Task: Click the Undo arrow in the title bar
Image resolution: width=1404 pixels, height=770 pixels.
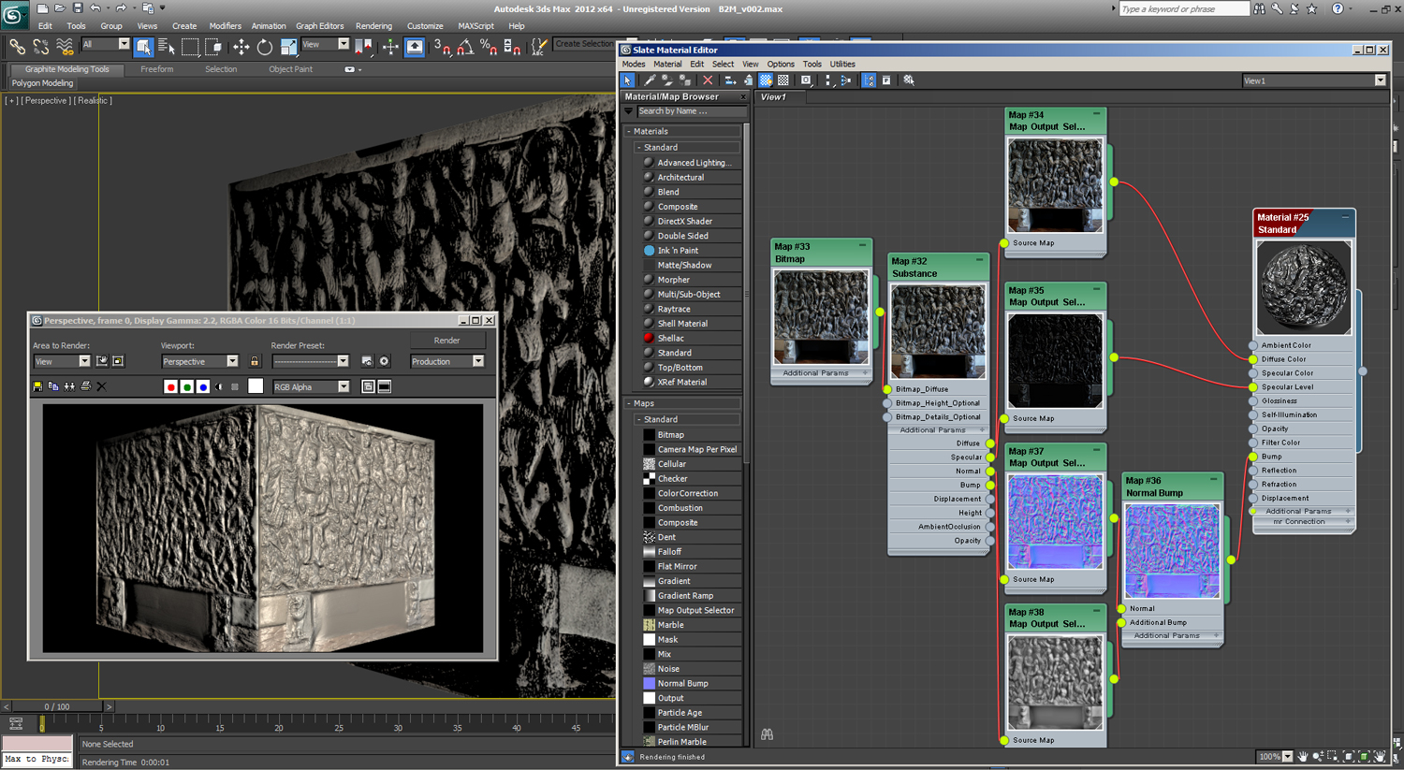Action: point(95,8)
